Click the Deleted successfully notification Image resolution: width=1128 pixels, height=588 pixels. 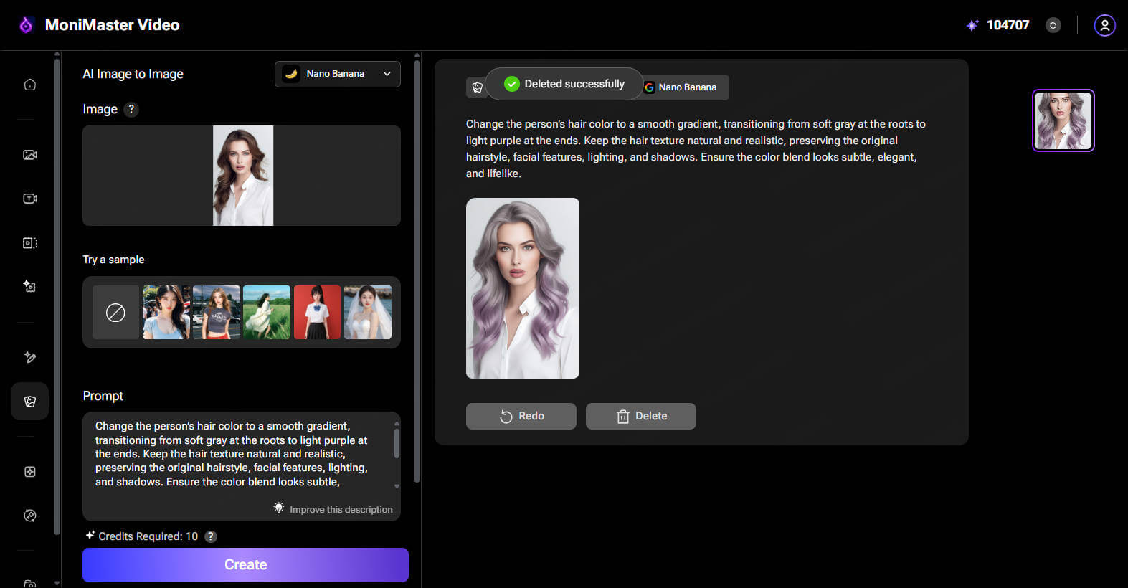[564, 84]
